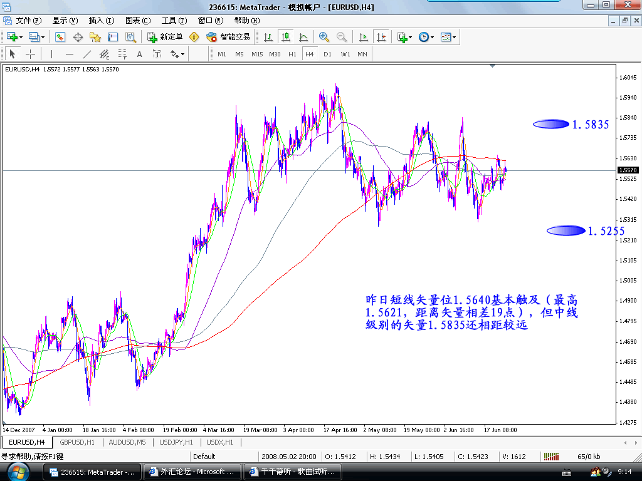This screenshot has height=481, width=642.
Task: Click the Zoom Out magnifier icon
Action: tap(342, 37)
